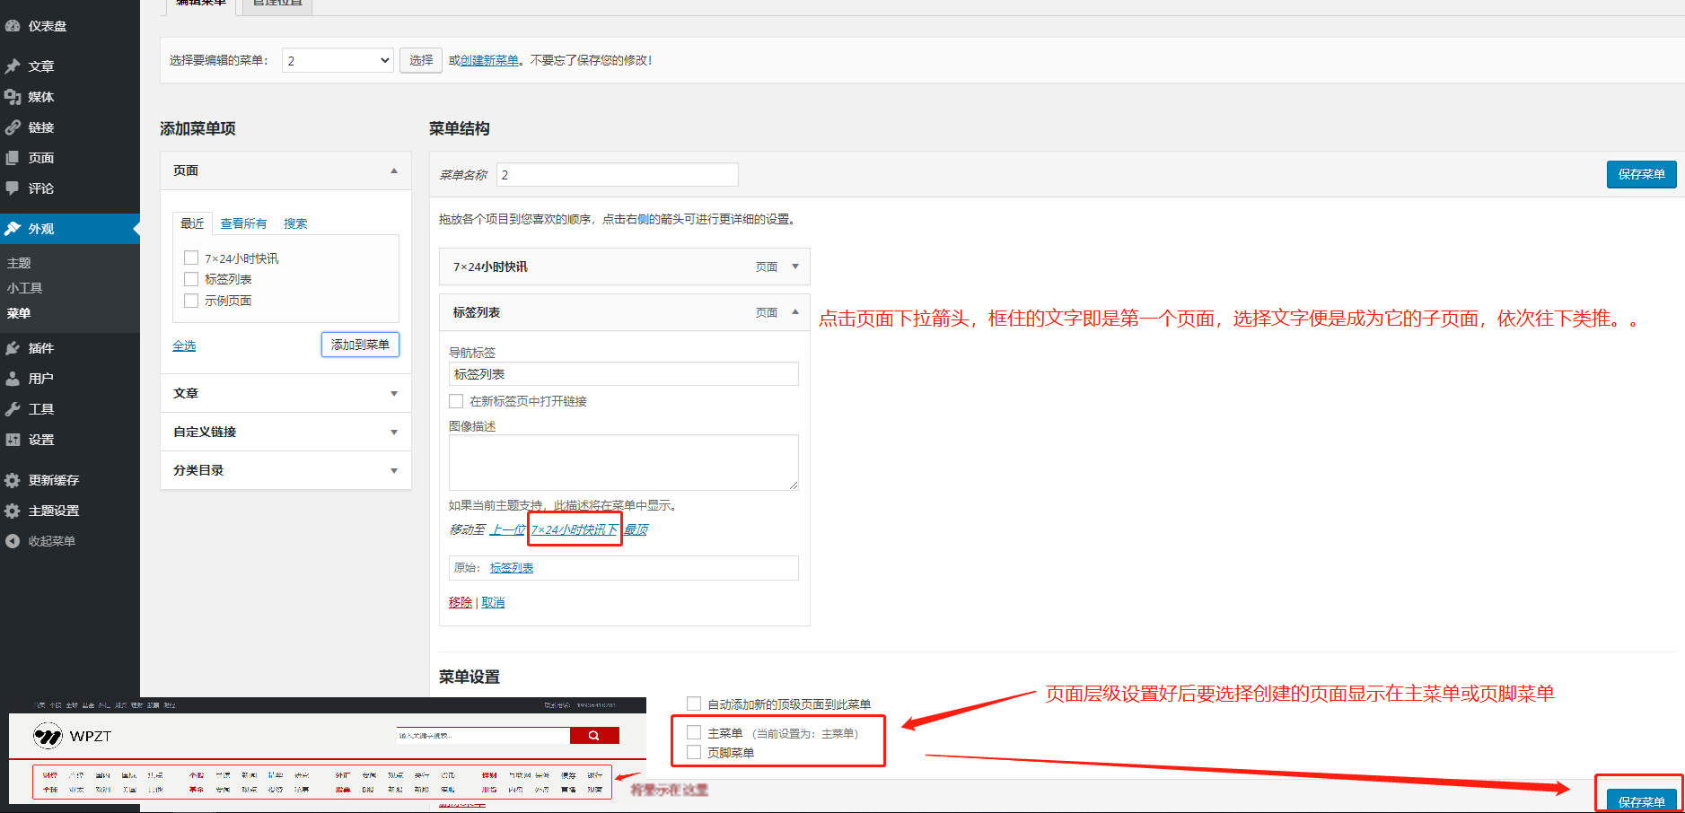Enable 在新标签页中打开链接 checkbox

(x=456, y=401)
